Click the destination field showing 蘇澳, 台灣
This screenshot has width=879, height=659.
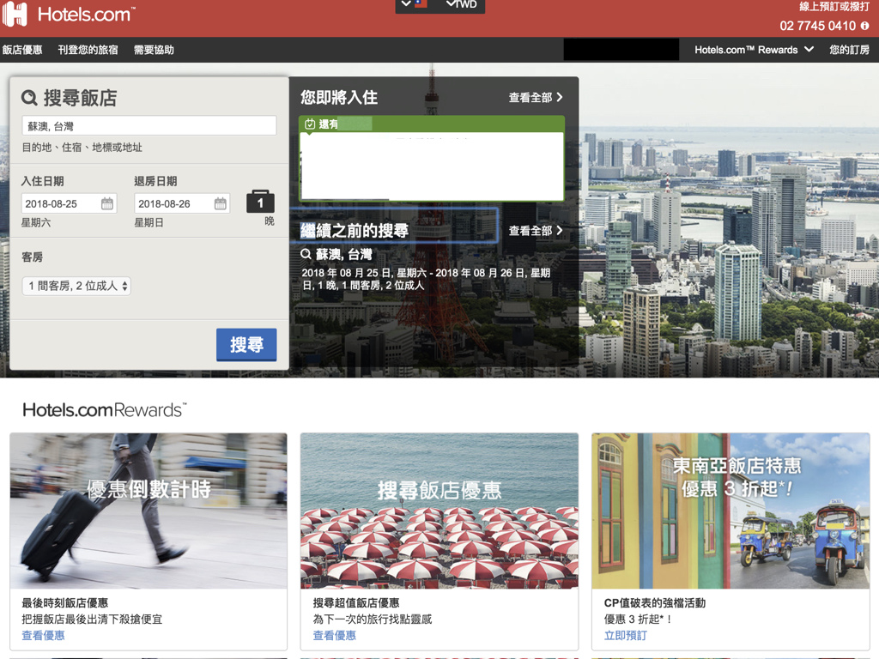tap(149, 125)
